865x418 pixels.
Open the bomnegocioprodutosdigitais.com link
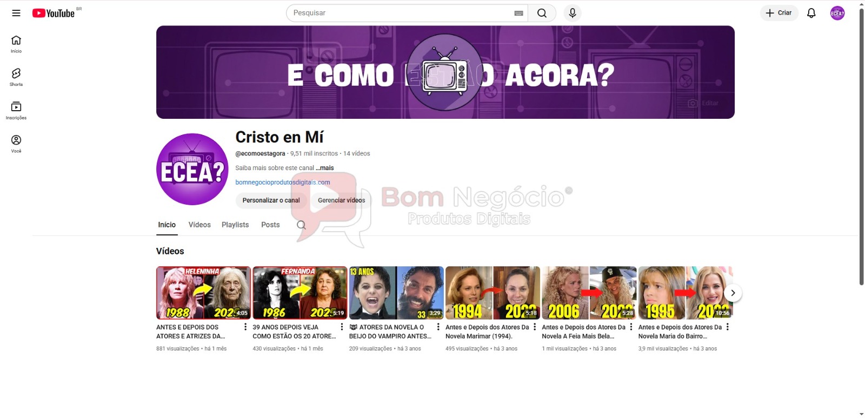click(282, 183)
